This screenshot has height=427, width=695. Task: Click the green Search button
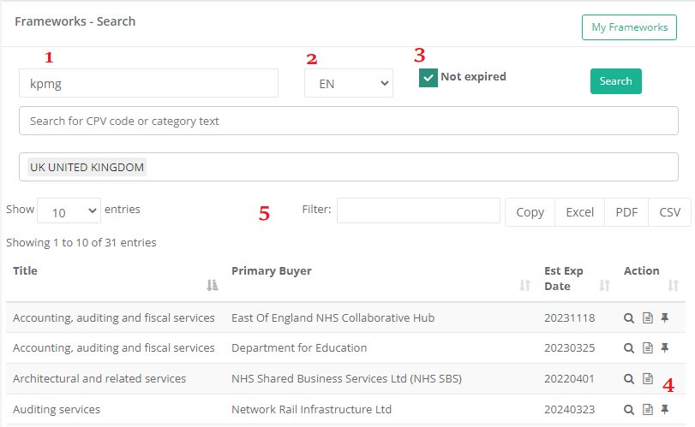(x=615, y=81)
